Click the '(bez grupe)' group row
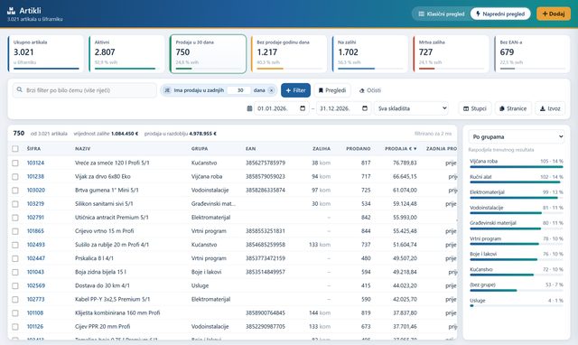The height and width of the screenshot is (345, 578). [517, 287]
